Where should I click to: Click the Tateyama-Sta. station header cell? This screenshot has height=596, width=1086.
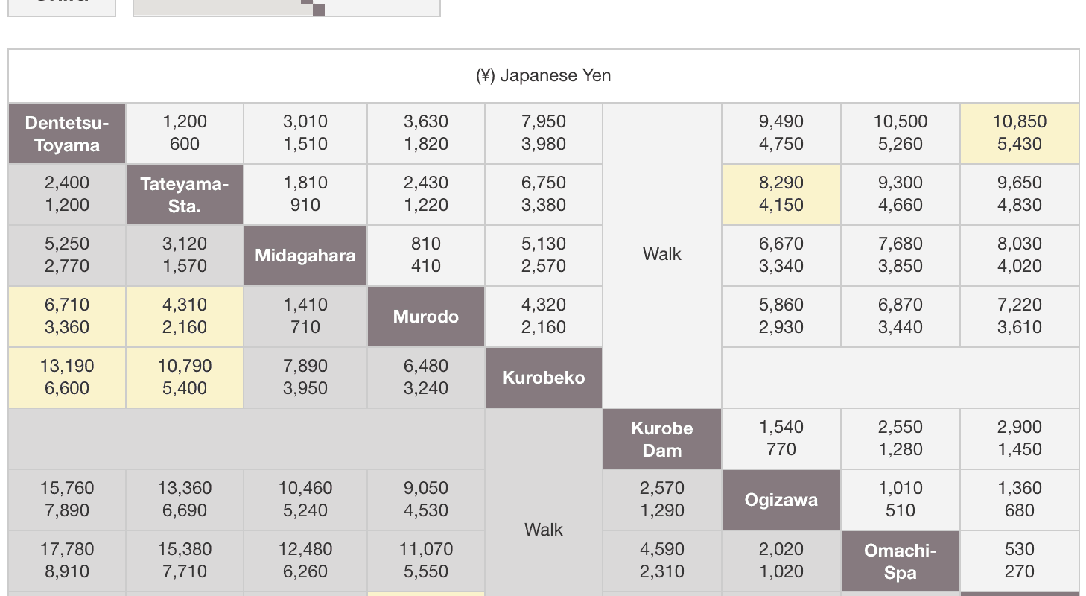(x=185, y=194)
